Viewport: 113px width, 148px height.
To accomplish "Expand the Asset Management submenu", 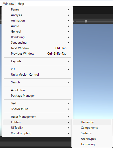I will tap(37, 117).
